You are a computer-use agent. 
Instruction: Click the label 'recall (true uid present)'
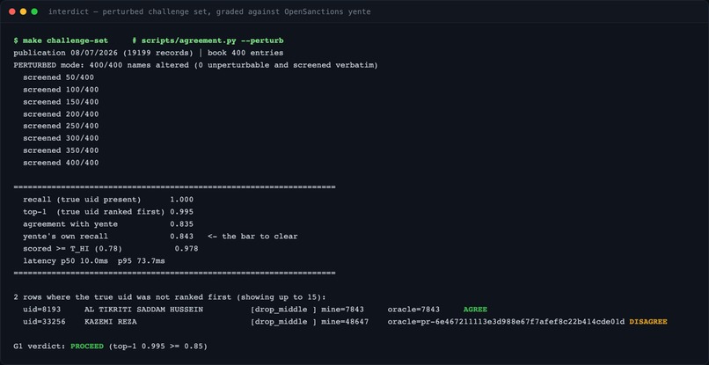(82, 200)
